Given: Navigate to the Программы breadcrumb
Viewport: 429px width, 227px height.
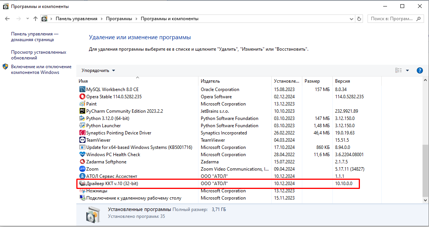Looking at the screenshot, I should coord(119,19).
